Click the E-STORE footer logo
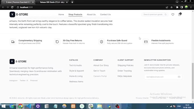 coord(18,61)
